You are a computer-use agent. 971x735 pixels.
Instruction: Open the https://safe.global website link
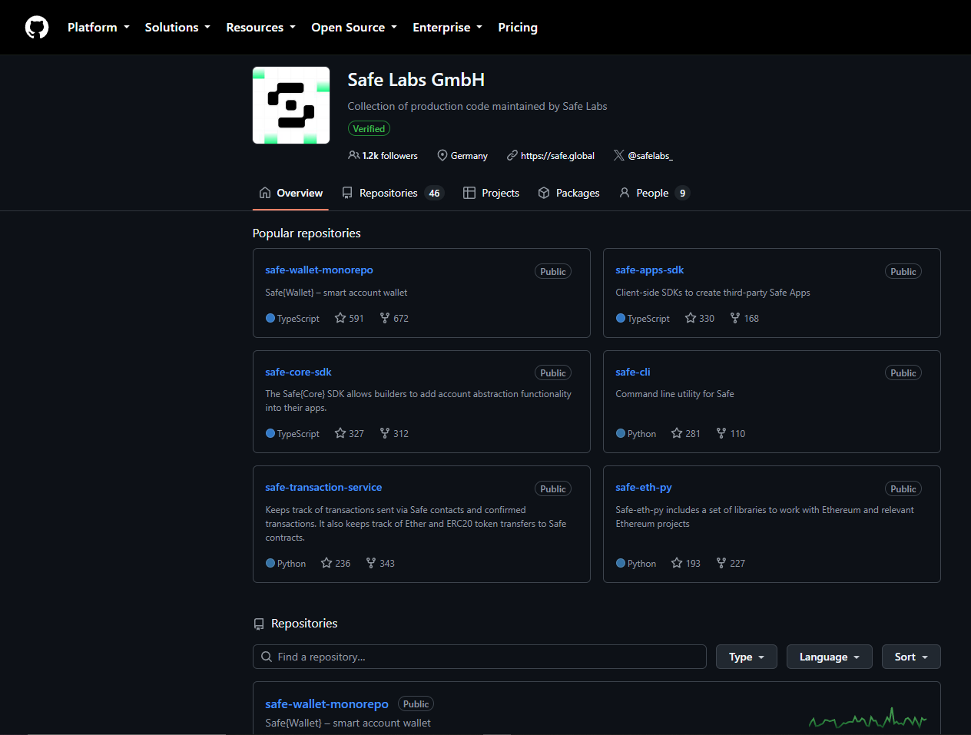coord(557,155)
